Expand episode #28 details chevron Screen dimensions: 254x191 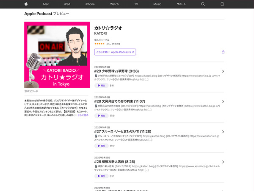tap(223, 102)
